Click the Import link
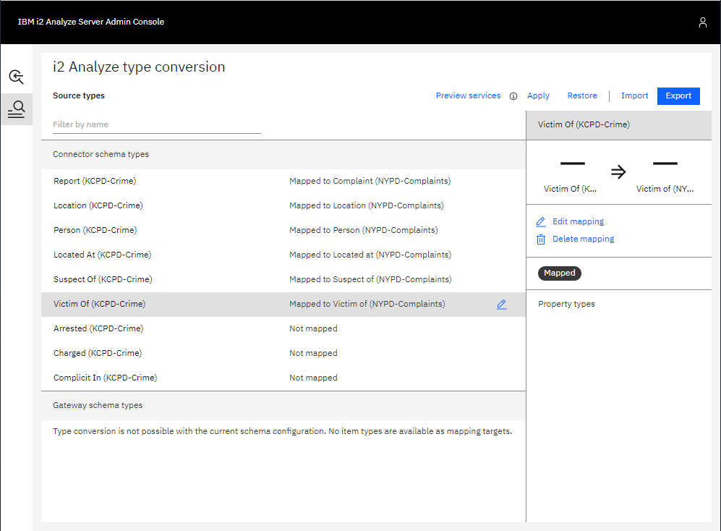Screen dimensions: 721x531 coord(634,95)
